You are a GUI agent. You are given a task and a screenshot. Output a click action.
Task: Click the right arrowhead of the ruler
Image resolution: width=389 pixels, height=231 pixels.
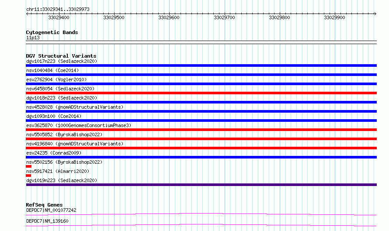click(375, 14)
